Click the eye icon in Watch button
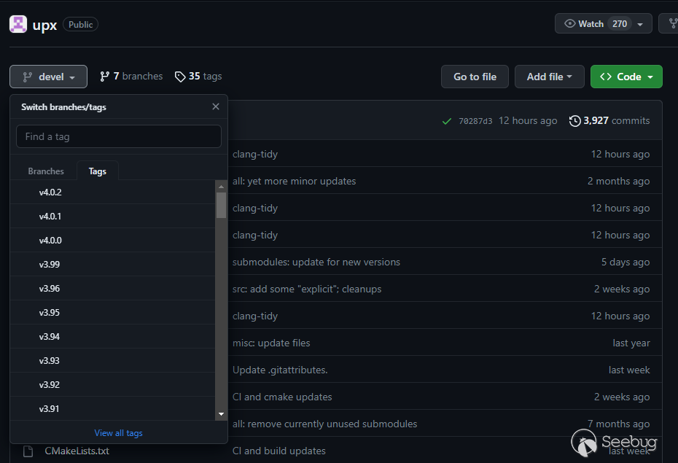Viewport: 678px width, 463px height. (x=570, y=24)
